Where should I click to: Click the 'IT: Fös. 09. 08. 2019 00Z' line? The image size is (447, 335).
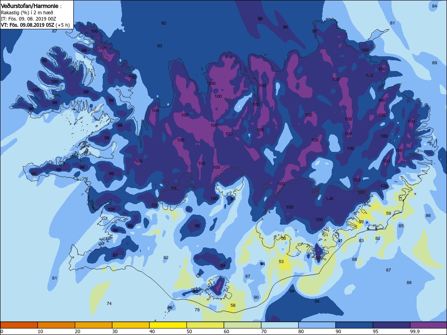pos(29,19)
